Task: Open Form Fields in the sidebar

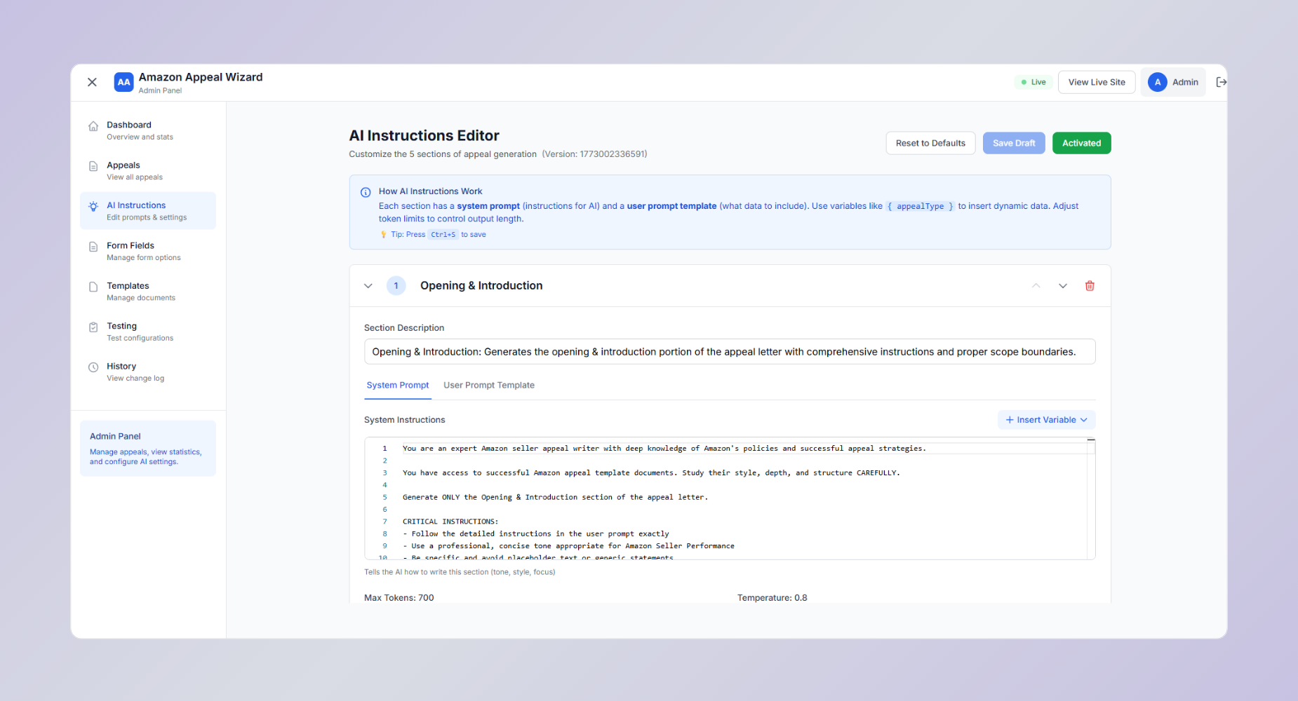Action: pyautogui.click(x=148, y=251)
